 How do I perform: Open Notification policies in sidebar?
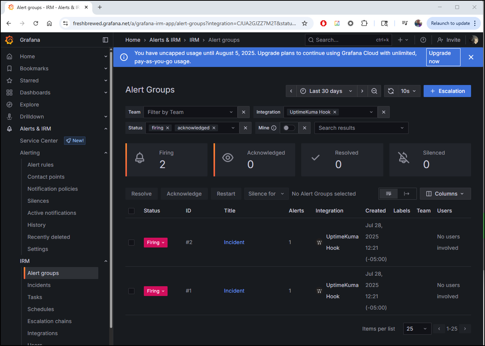pyautogui.click(x=53, y=189)
